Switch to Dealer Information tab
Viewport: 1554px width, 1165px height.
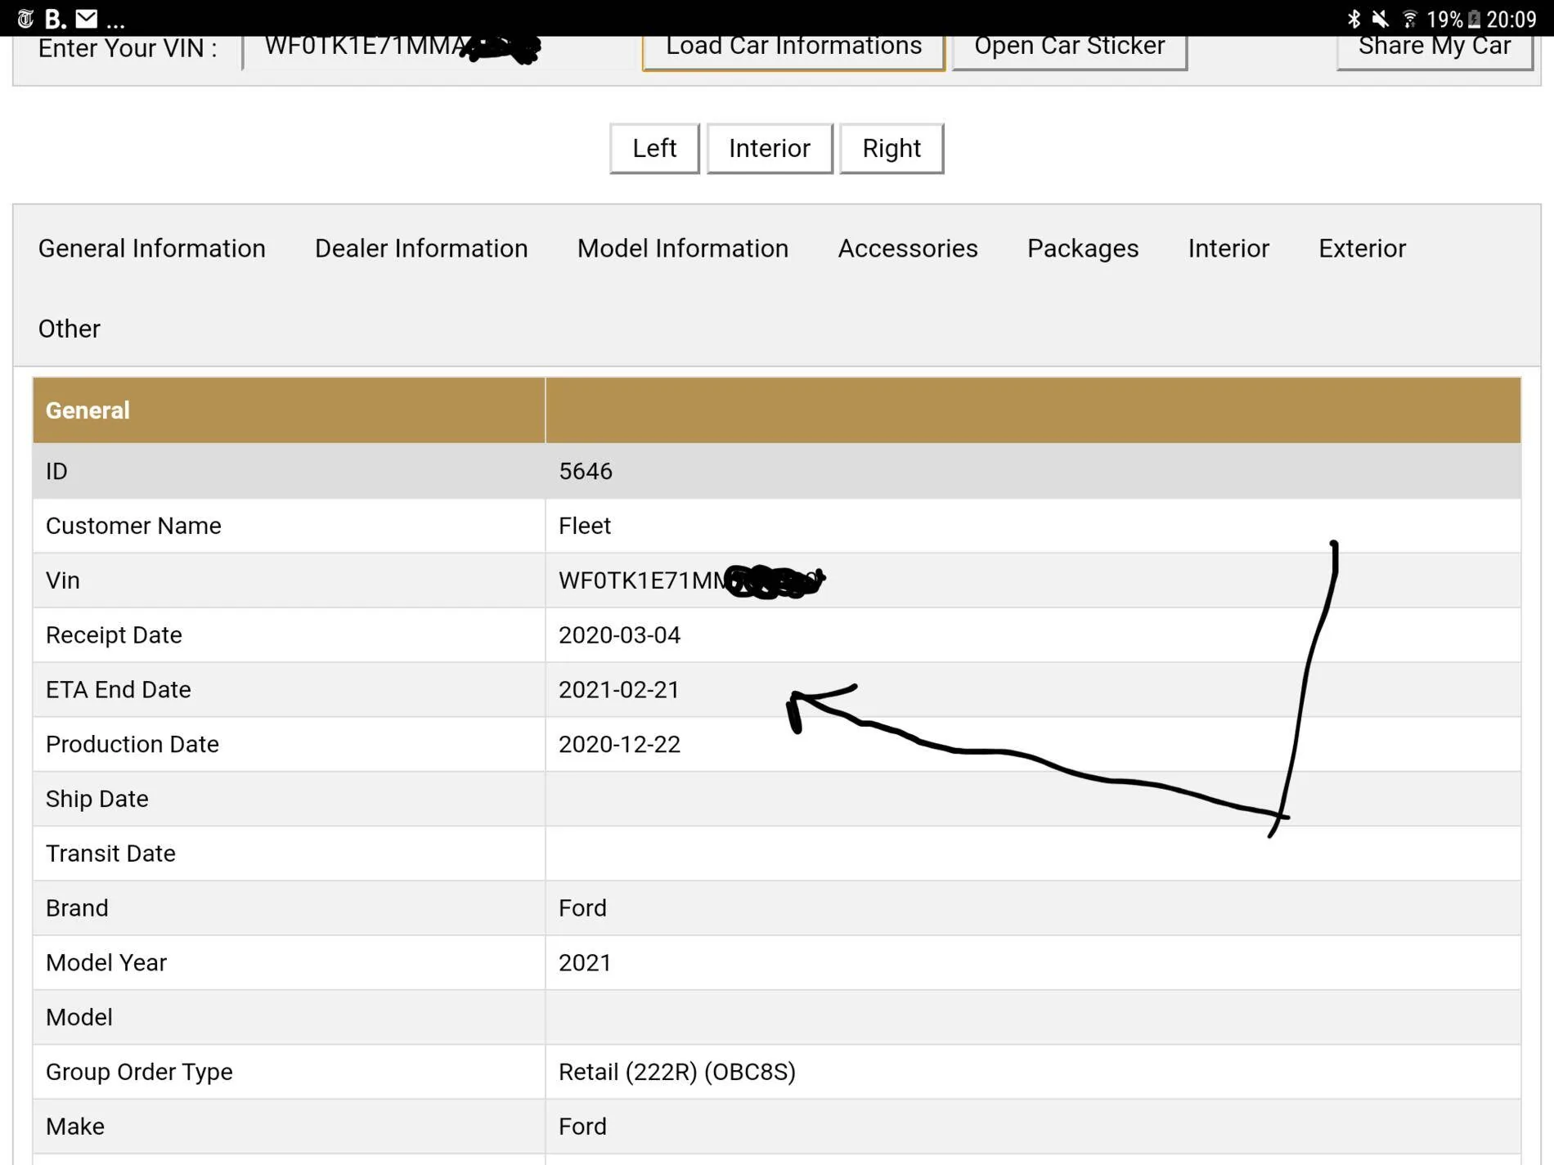[x=421, y=248]
